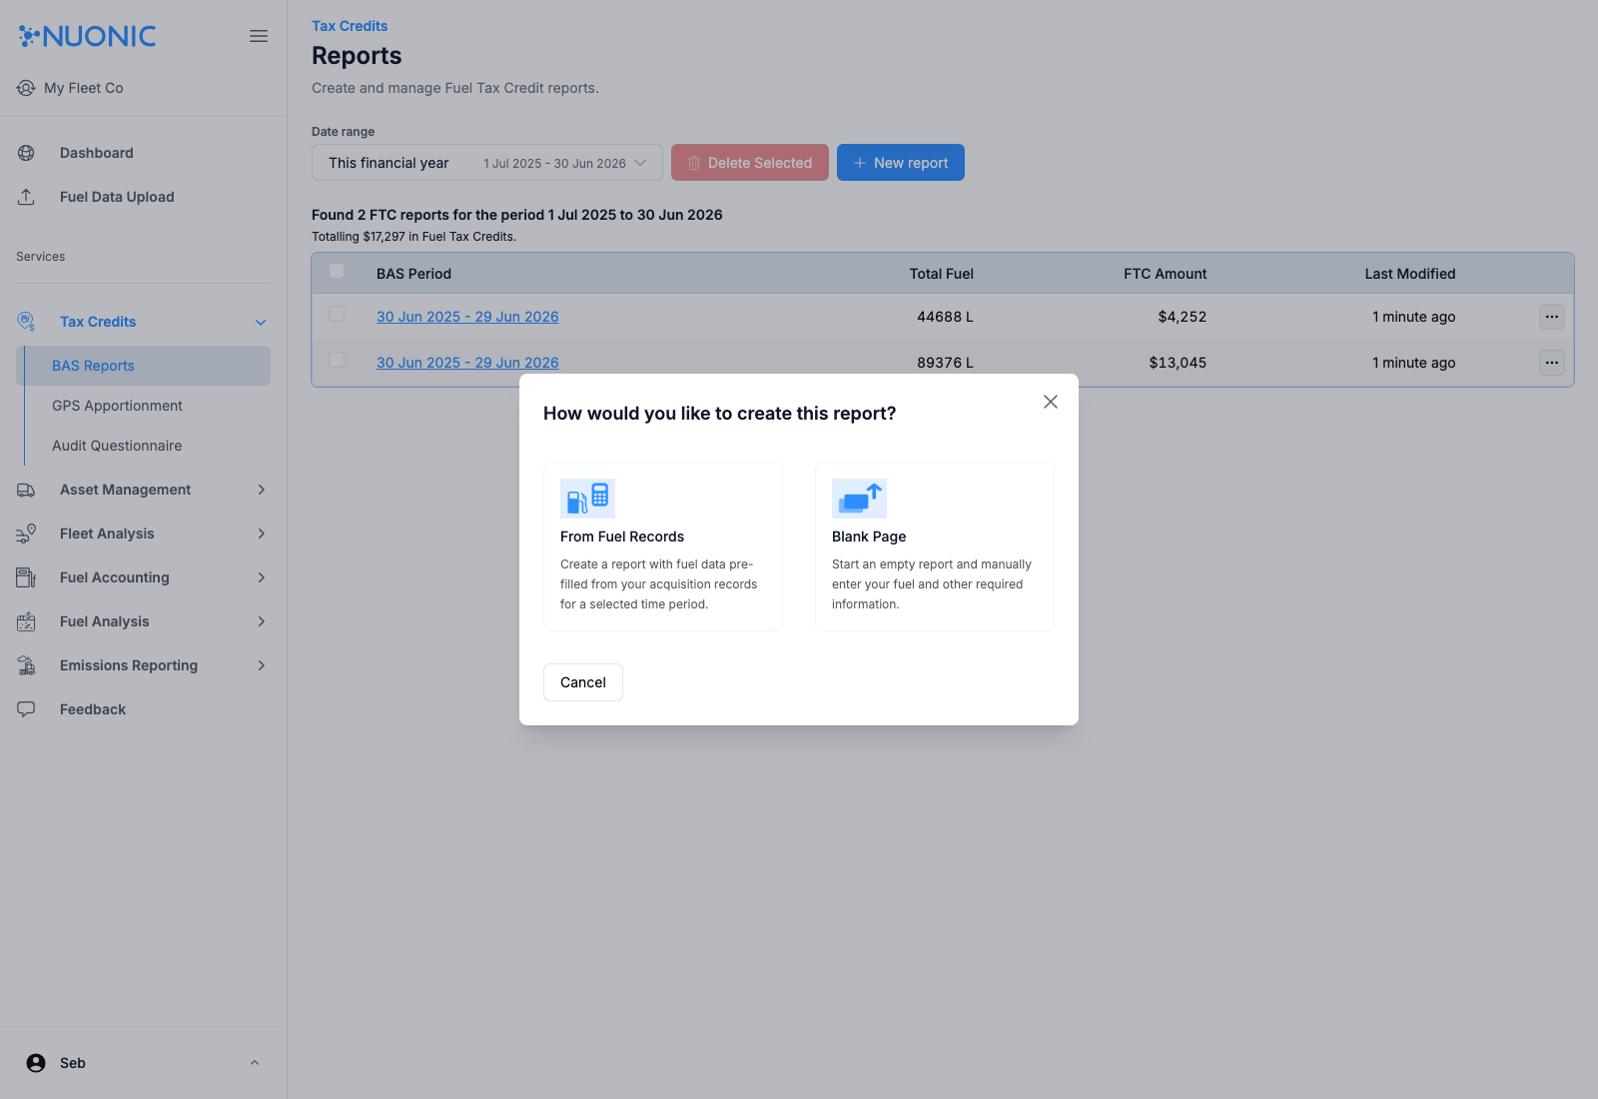Click the Nuonic logo
The height and width of the screenshot is (1099, 1598).
(x=87, y=36)
